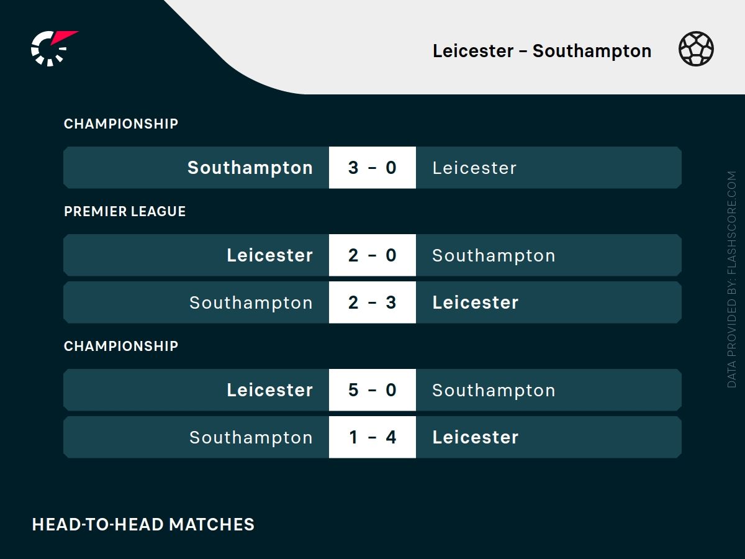This screenshot has width=745, height=559.
Task: Open the Premier League section heading
Action: pyautogui.click(x=125, y=211)
